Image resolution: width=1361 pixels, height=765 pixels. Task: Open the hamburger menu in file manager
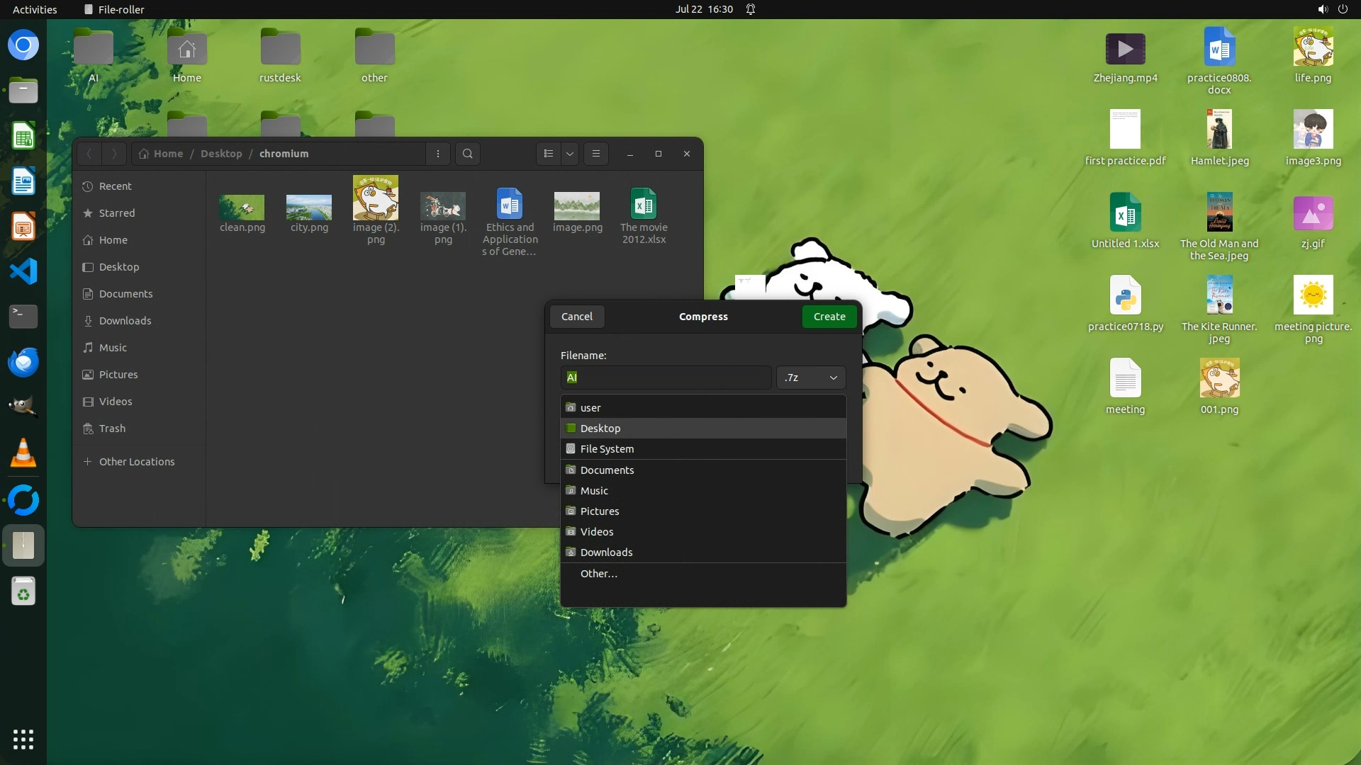click(595, 154)
